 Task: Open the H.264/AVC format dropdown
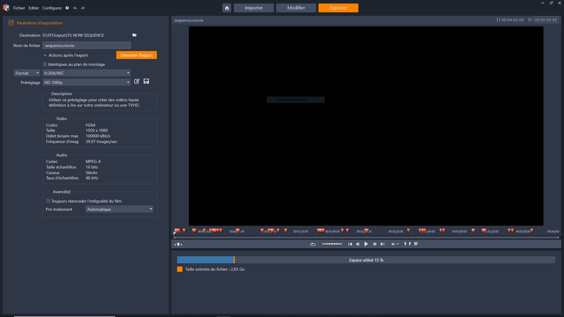click(x=87, y=73)
